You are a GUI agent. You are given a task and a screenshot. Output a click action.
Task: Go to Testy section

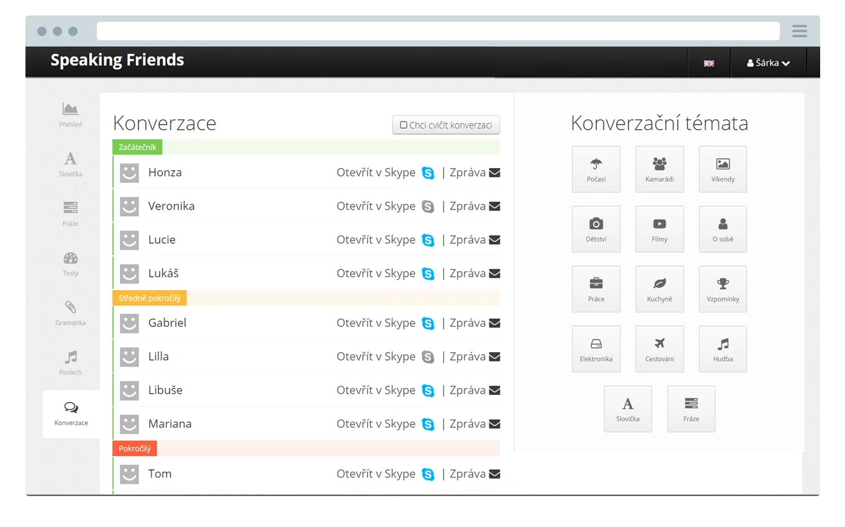71,263
